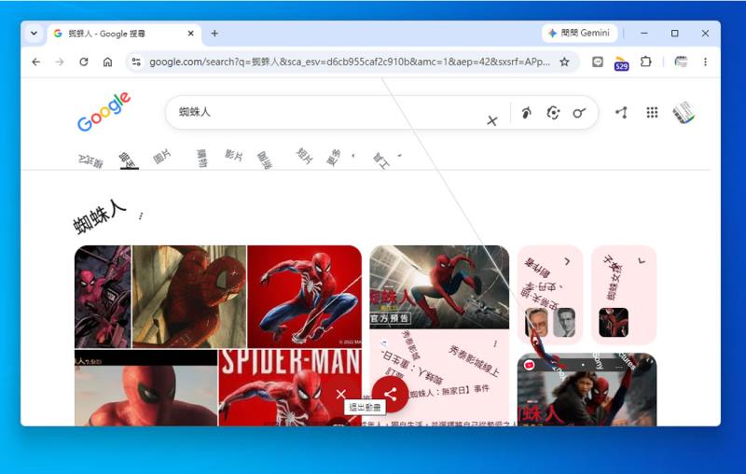Switch to the 影片 videos tab

tap(234, 155)
